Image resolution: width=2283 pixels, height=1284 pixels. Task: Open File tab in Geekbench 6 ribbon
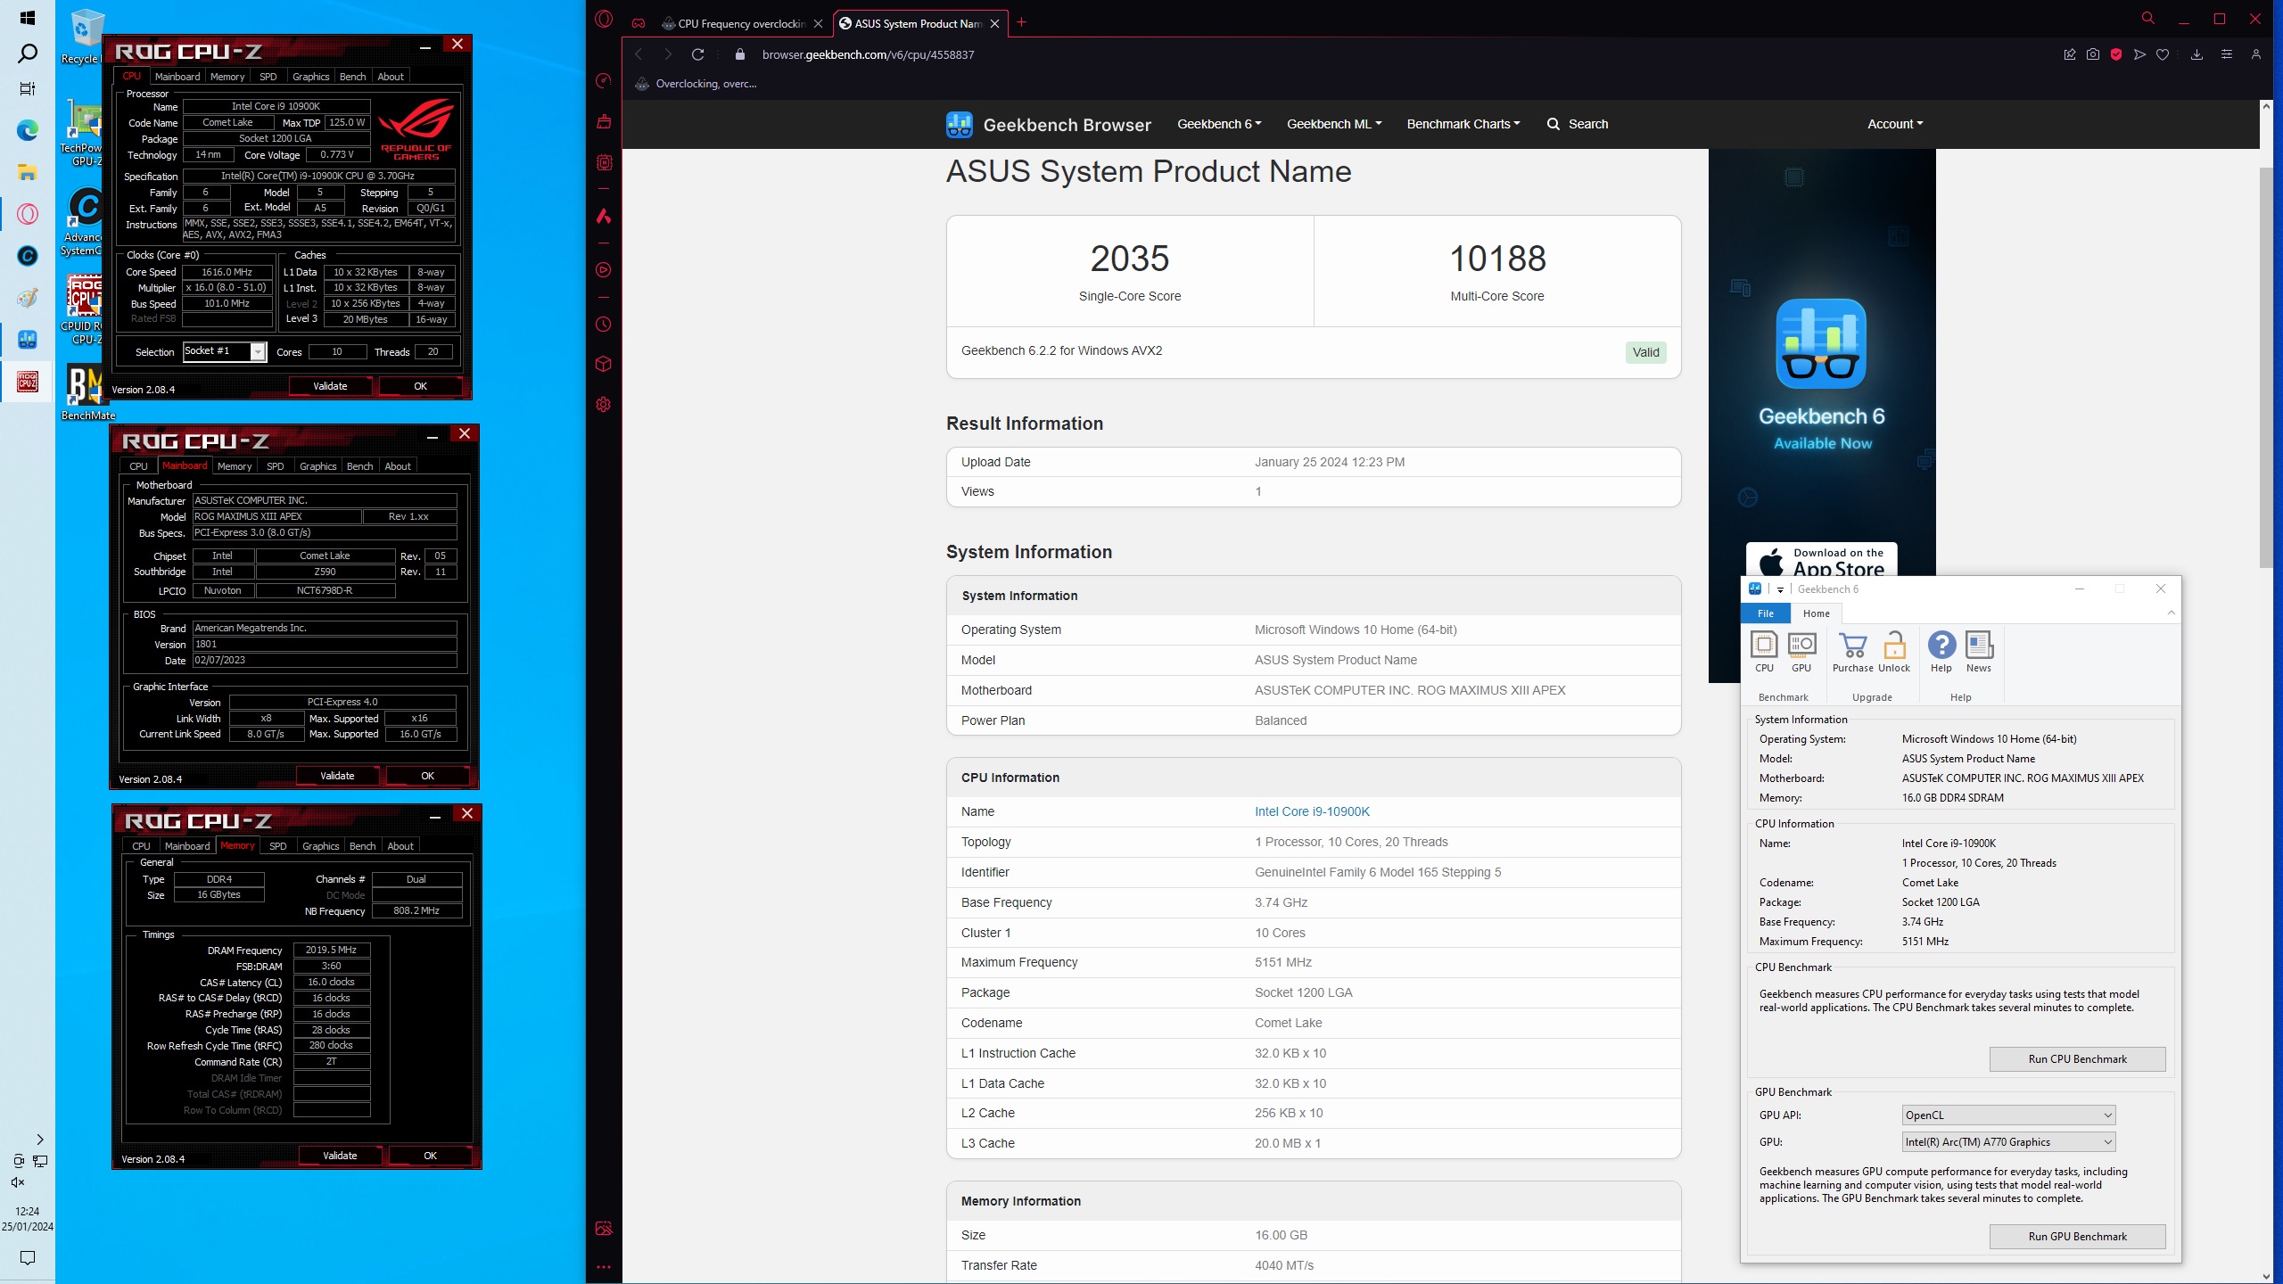point(1765,613)
